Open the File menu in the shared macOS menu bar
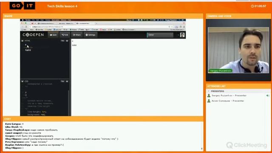Screen dimensions: 272x153 (x=33, y=20)
